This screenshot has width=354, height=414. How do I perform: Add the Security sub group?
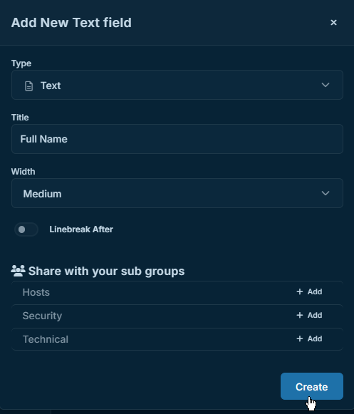[x=309, y=315]
